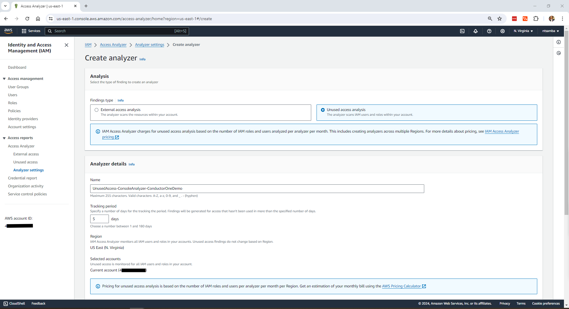
Task: Open Credential report in sidebar
Action: pyautogui.click(x=23, y=178)
